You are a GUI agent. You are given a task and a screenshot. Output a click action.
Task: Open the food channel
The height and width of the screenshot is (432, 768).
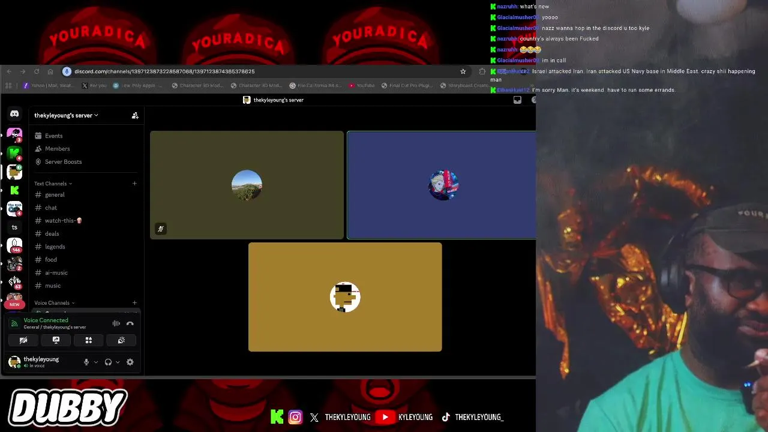pos(86,260)
